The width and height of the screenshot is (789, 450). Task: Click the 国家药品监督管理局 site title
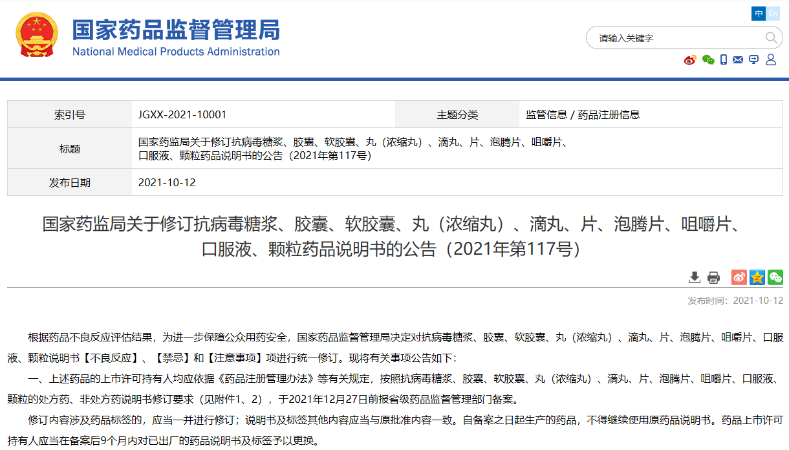coord(176,30)
